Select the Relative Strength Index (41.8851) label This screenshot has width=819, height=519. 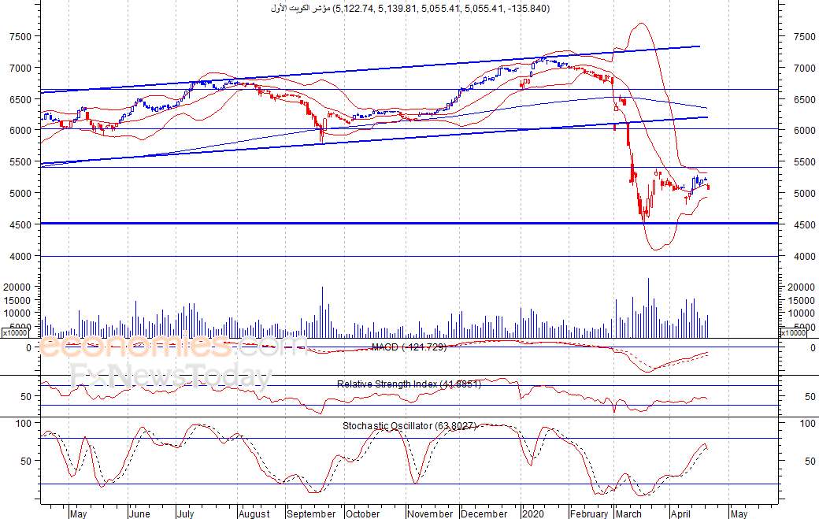(409, 384)
